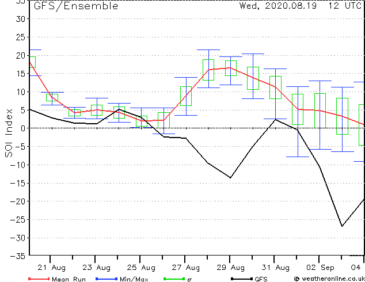Click the y-axis value 25
Image resolution: width=365 pixels, height=282 pixels.
pos(21,37)
